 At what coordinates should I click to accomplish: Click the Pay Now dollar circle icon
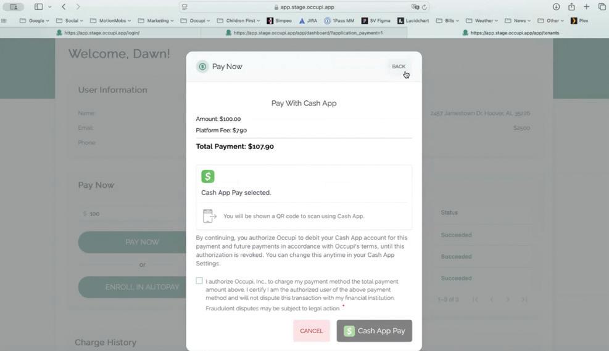(x=202, y=67)
